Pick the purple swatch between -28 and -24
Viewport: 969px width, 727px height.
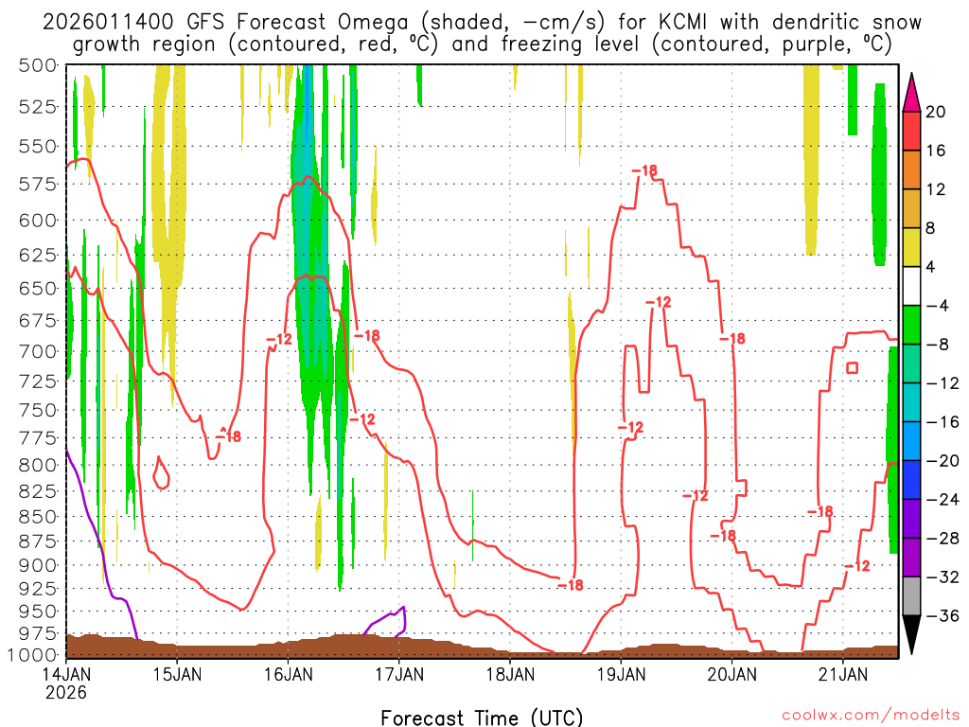tap(911, 519)
